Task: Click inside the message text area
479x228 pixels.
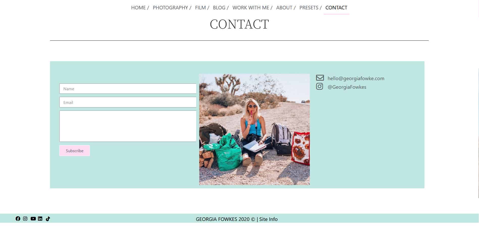Action: click(128, 126)
